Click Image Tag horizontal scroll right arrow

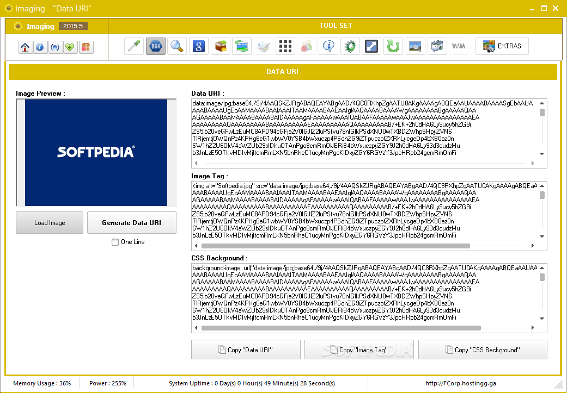click(x=533, y=246)
